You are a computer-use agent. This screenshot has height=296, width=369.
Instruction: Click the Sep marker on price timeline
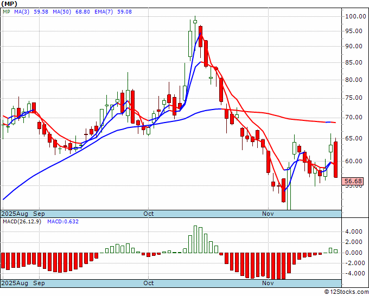pos(39,214)
